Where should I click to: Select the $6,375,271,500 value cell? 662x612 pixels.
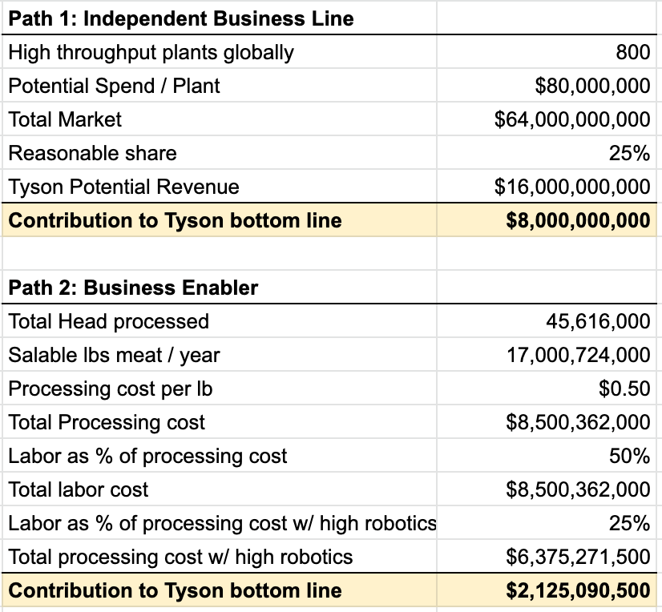(x=547, y=557)
